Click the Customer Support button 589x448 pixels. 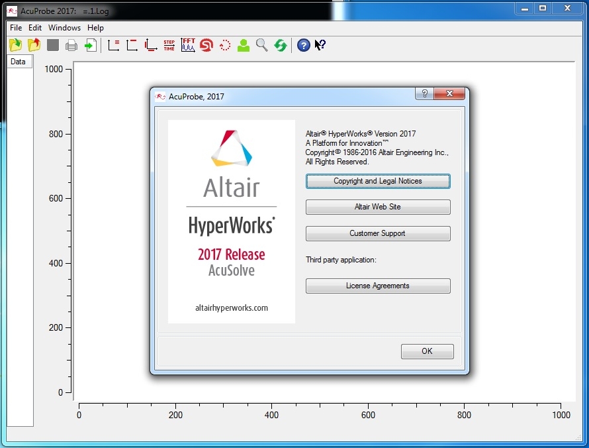pyautogui.click(x=378, y=233)
